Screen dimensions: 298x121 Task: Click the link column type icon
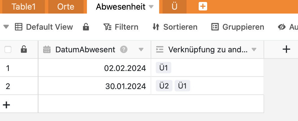pyautogui.click(x=160, y=50)
